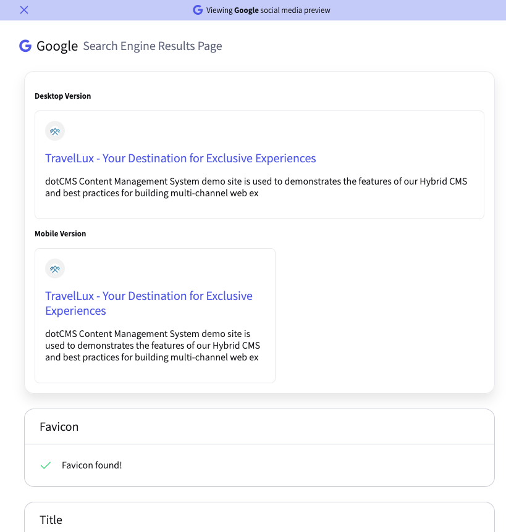Image resolution: width=506 pixels, height=532 pixels.
Task: Close the Google social media preview
Action: 24,10
